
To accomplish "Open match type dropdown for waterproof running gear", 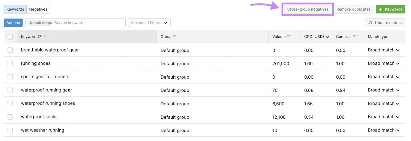I will pos(384,90).
